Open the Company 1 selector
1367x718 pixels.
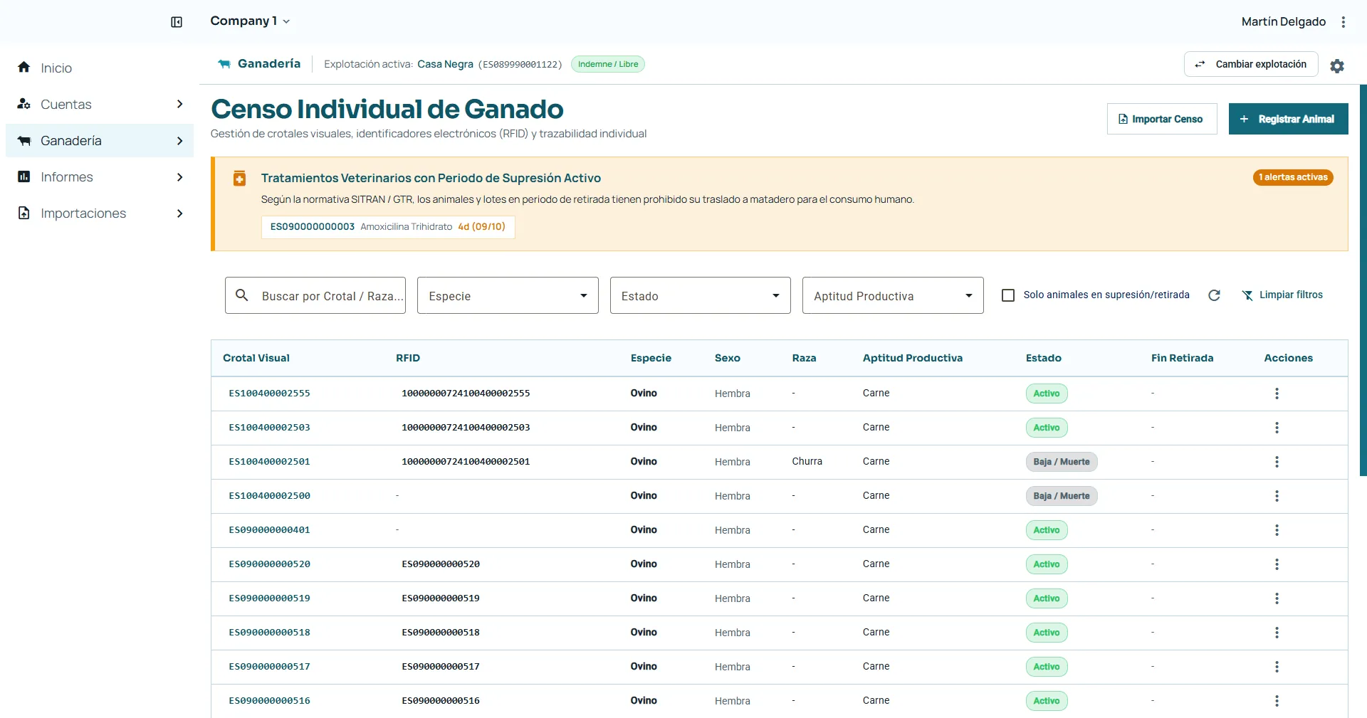250,21
